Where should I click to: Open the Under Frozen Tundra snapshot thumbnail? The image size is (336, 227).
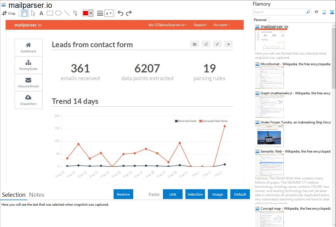[x=269, y=136]
